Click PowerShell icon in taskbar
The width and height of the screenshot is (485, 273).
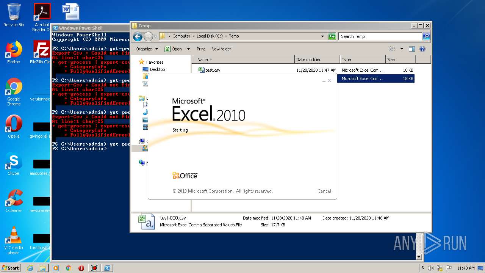(107, 268)
